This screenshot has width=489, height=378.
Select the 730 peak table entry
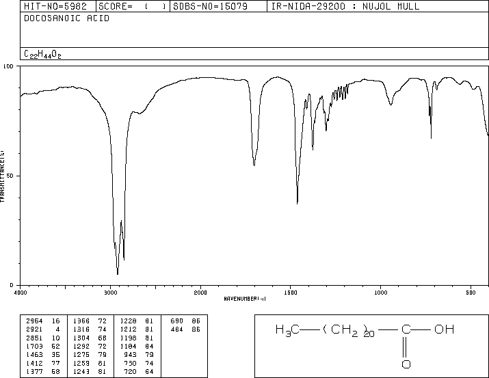tap(139, 363)
